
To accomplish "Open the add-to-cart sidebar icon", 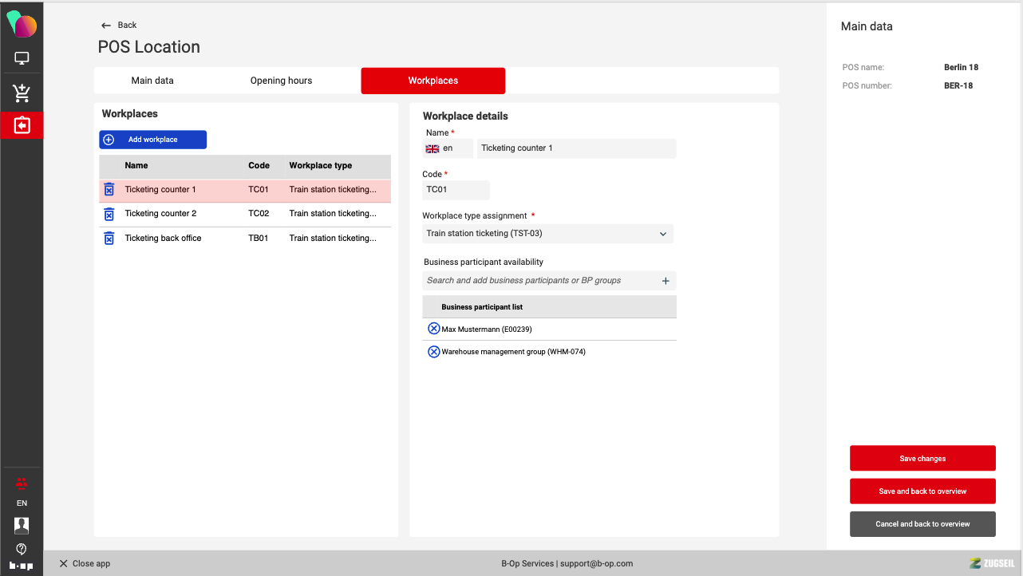I will pyautogui.click(x=22, y=93).
